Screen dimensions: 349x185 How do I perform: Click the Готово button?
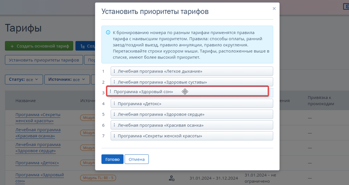click(112, 159)
